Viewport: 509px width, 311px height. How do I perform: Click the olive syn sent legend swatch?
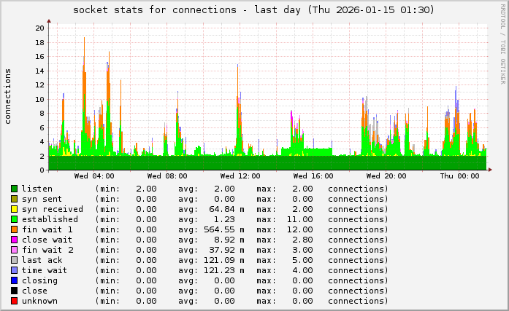(14, 199)
